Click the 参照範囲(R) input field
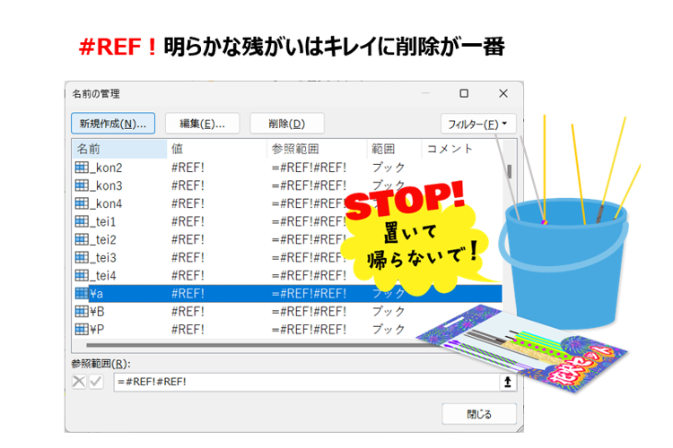The image size is (673, 448). point(306,382)
